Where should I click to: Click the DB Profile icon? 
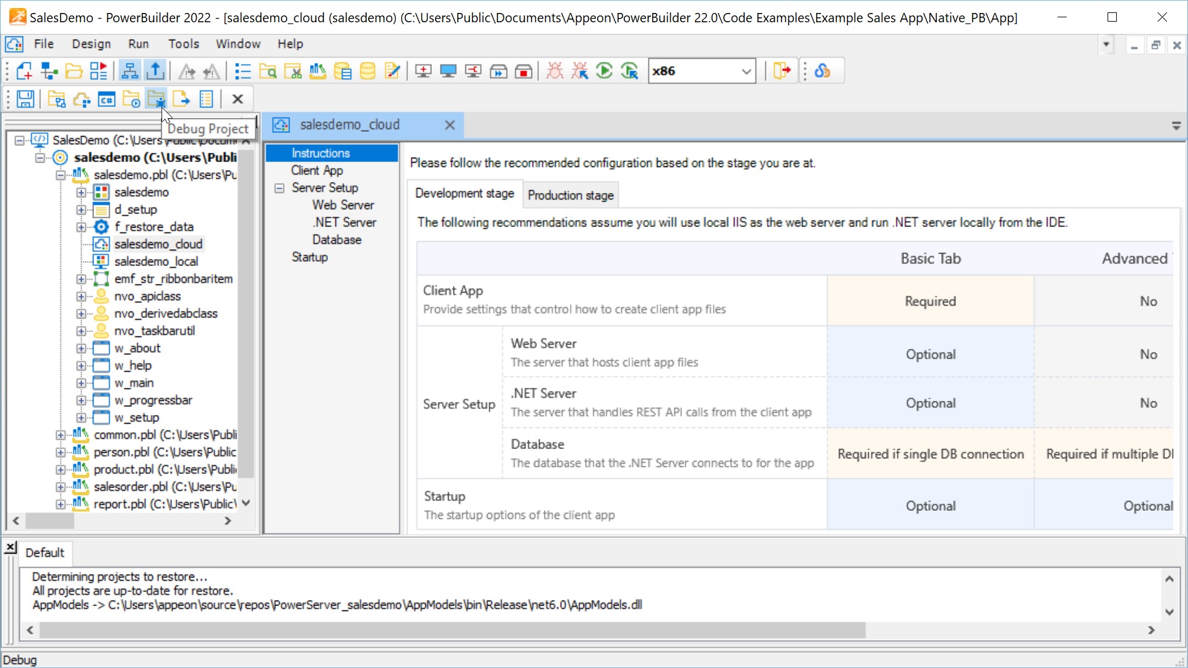point(342,71)
